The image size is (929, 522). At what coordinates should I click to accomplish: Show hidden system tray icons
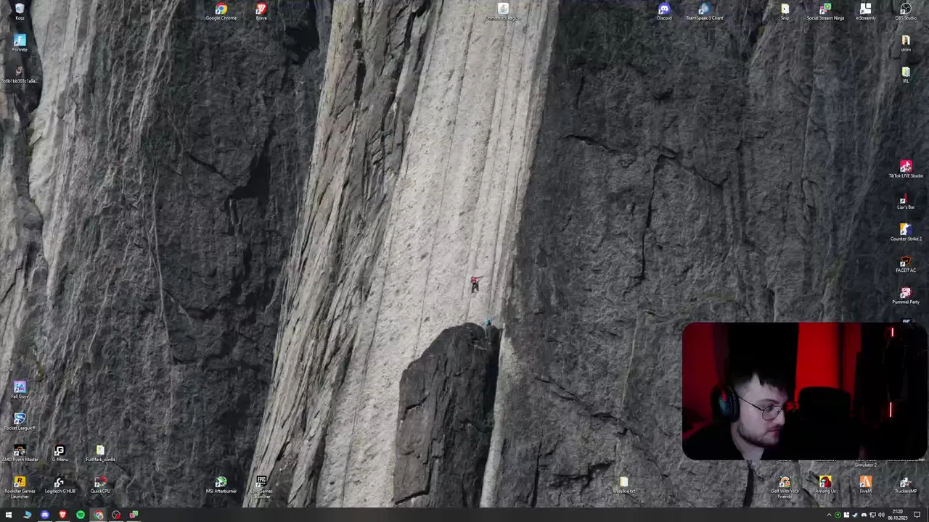(829, 515)
